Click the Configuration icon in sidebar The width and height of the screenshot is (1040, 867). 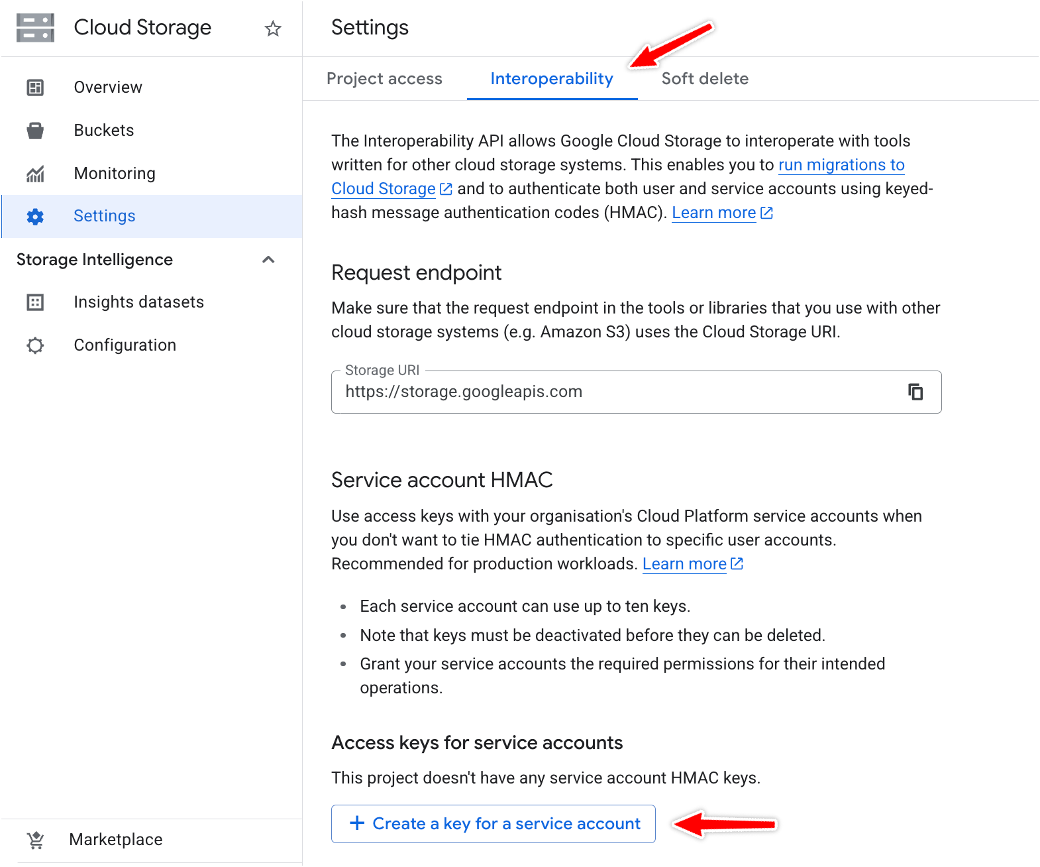coord(35,345)
